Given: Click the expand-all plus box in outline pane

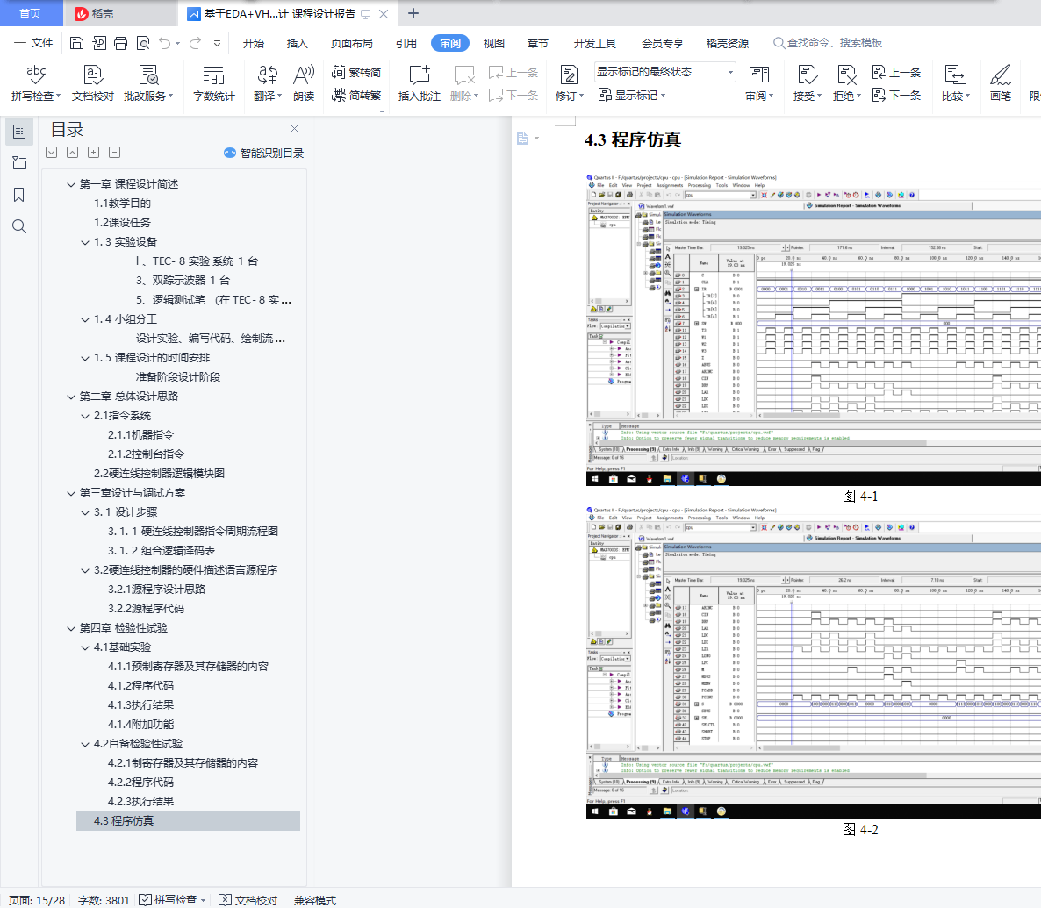Looking at the screenshot, I should tap(94, 152).
